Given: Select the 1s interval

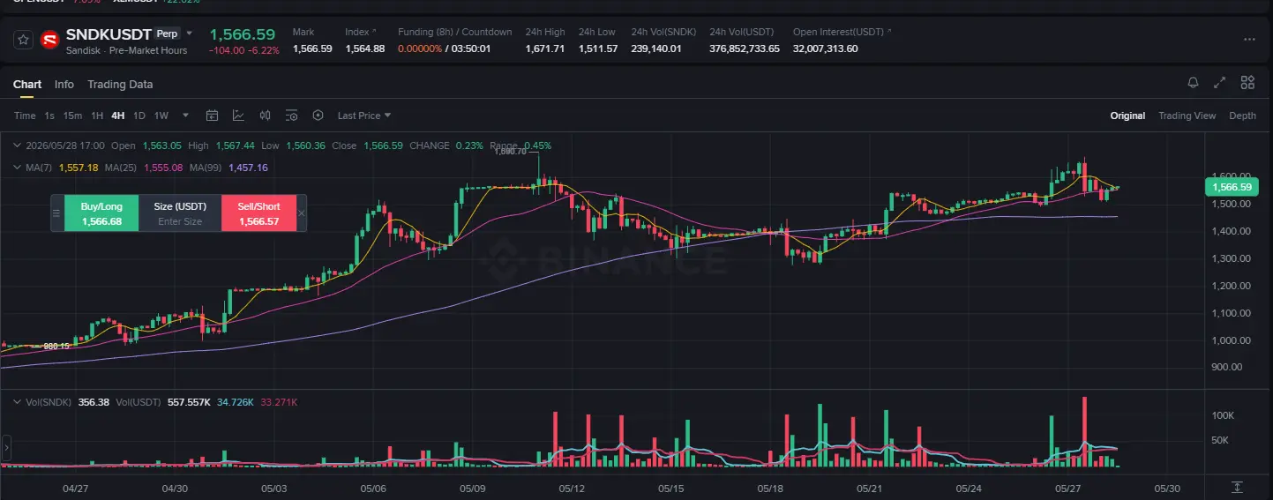Looking at the screenshot, I should coord(49,116).
